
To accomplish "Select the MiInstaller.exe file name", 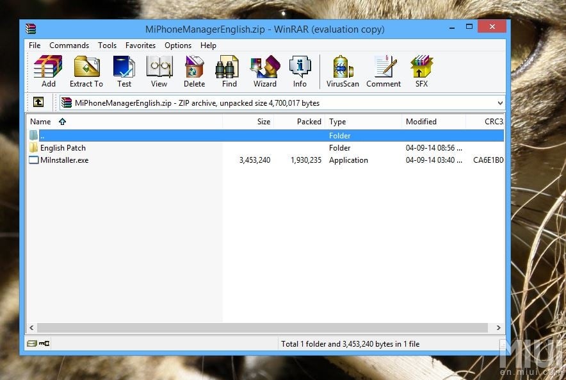I will tap(64, 160).
